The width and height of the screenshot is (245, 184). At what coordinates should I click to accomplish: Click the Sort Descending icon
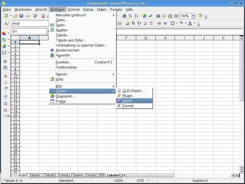136,16
